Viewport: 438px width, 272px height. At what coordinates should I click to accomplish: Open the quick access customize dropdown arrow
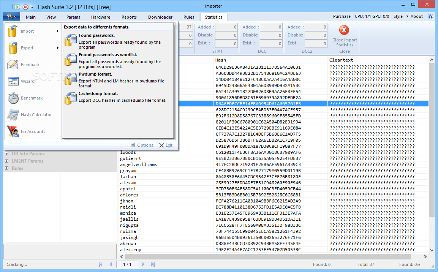click(32, 7)
